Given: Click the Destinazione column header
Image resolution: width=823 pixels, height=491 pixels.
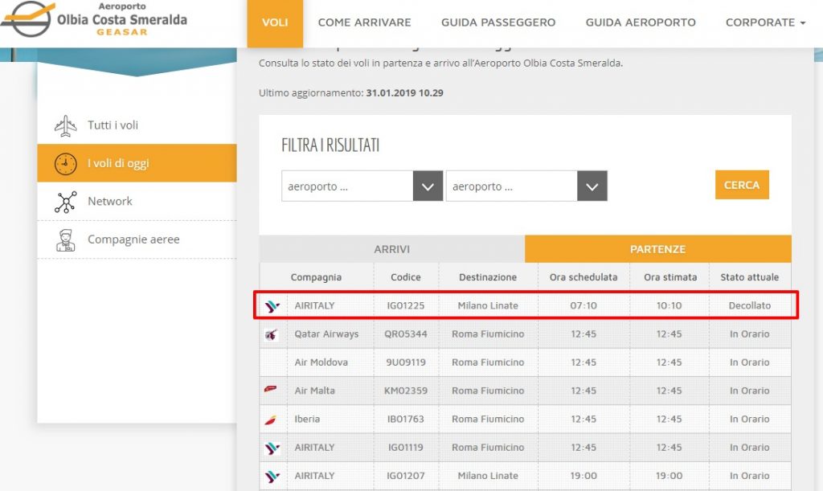Looking at the screenshot, I should pyautogui.click(x=488, y=277).
